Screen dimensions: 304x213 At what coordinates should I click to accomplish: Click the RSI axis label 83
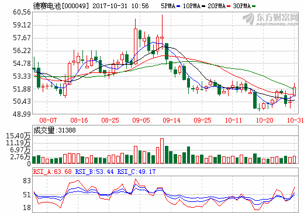click(27, 181)
